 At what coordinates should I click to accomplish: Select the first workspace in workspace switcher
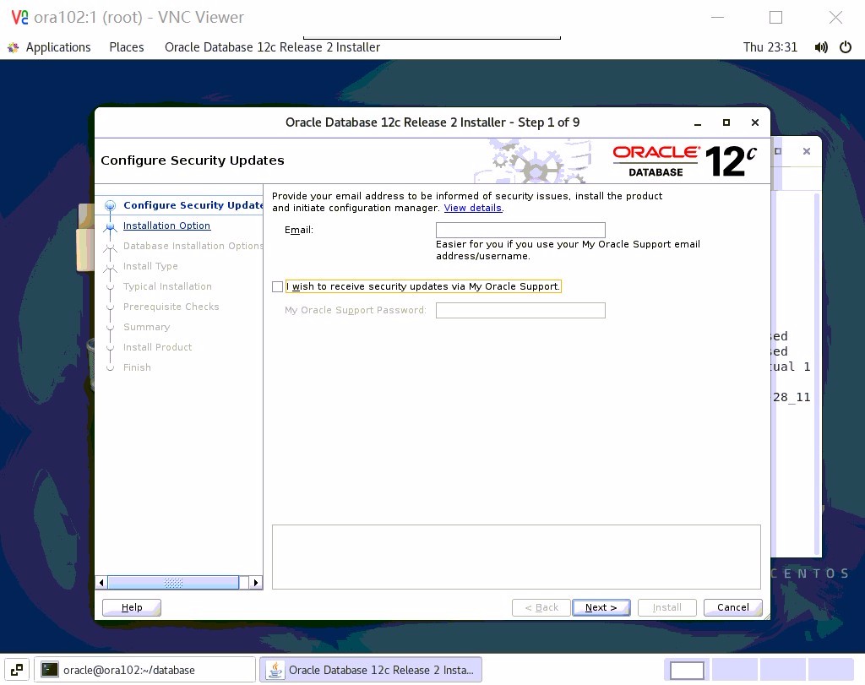tap(687, 670)
